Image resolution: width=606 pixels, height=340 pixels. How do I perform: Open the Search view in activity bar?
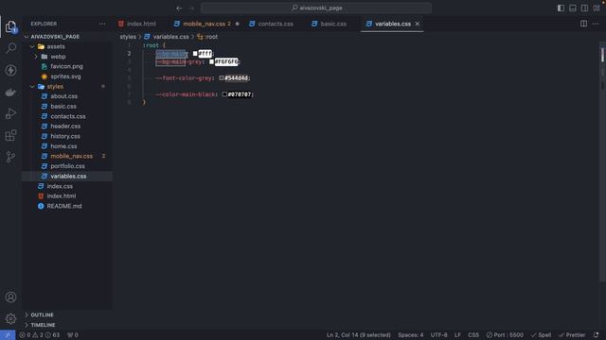pyautogui.click(x=10, y=48)
